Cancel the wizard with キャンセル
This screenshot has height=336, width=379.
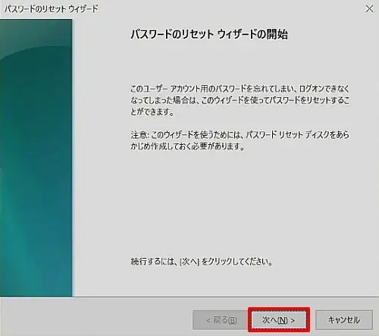pyautogui.click(x=344, y=320)
